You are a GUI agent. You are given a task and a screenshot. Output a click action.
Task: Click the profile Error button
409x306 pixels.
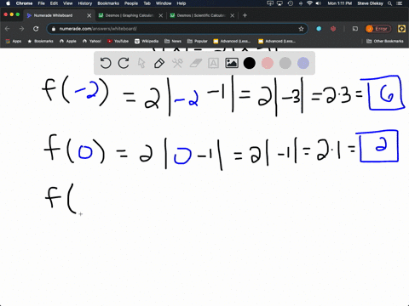pos(378,29)
